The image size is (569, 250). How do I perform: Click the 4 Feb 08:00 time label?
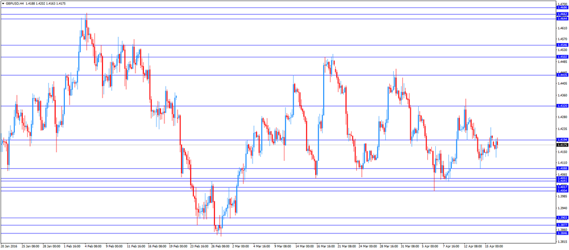point(93,245)
